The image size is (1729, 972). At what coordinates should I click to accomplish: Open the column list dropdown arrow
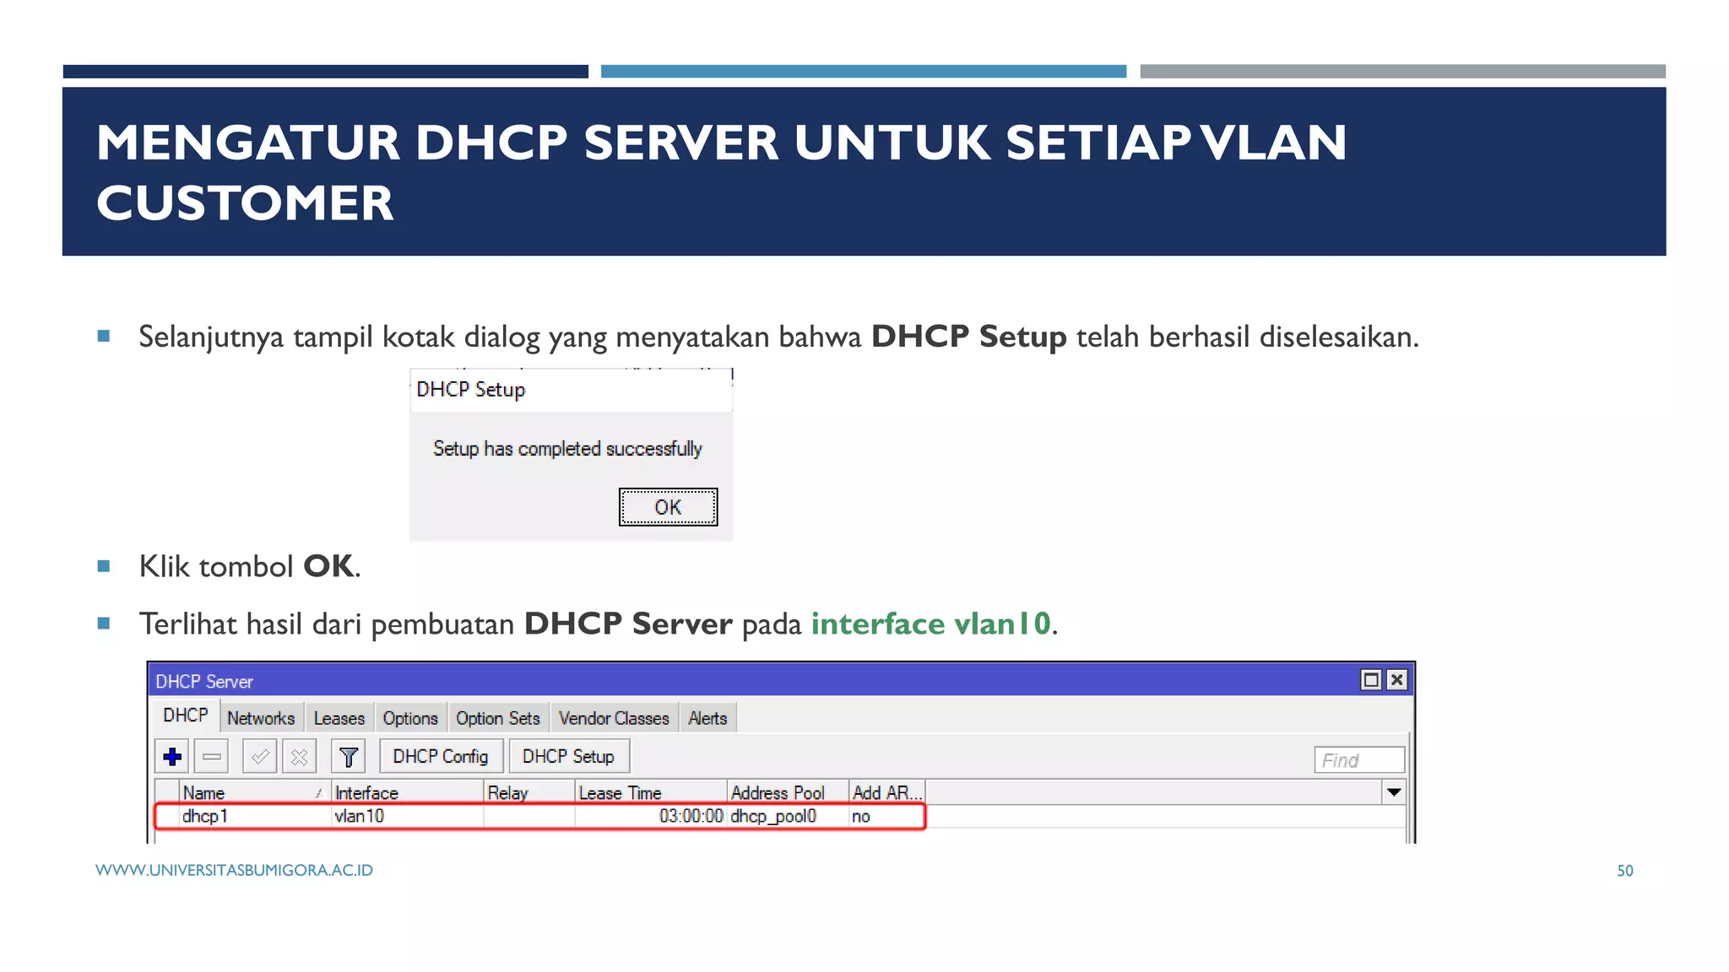pos(1394,792)
